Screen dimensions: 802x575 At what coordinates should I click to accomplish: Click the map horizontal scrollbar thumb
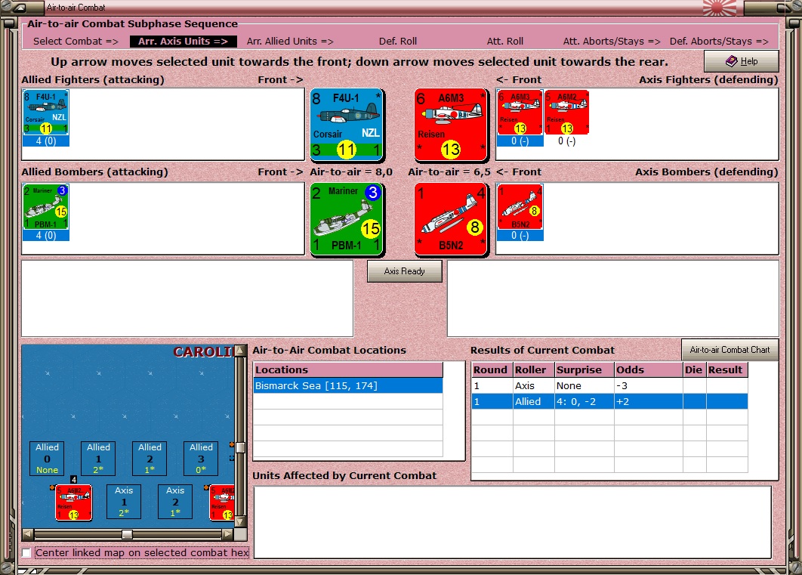click(128, 535)
